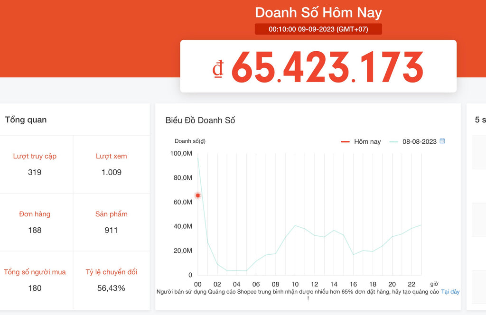The image size is (486, 315).
Task: Click the "Biểu Đồ Doanh Số" chart title
Action: (x=201, y=120)
